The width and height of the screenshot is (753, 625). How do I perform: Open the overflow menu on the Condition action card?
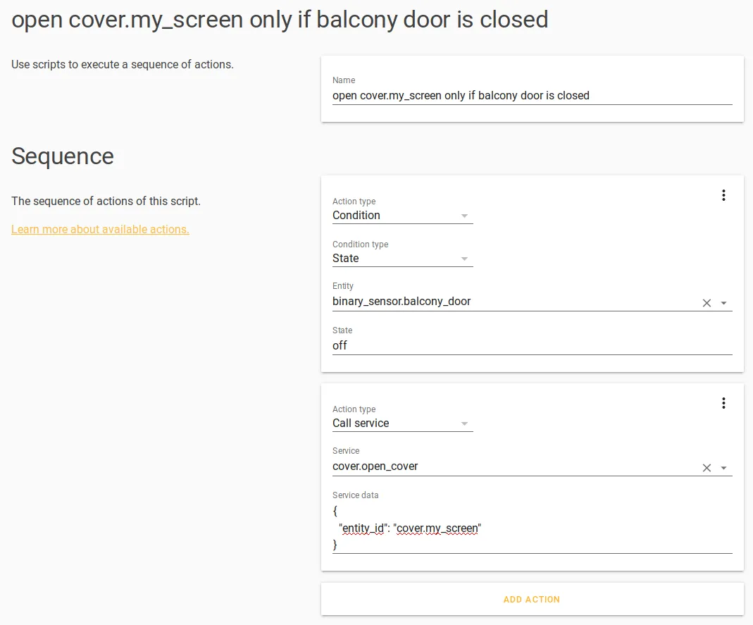coord(723,195)
